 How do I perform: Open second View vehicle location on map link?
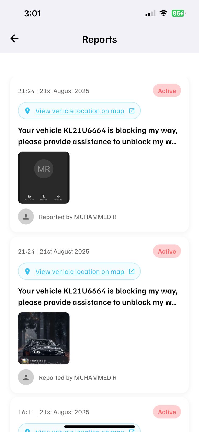pyautogui.click(x=80, y=272)
